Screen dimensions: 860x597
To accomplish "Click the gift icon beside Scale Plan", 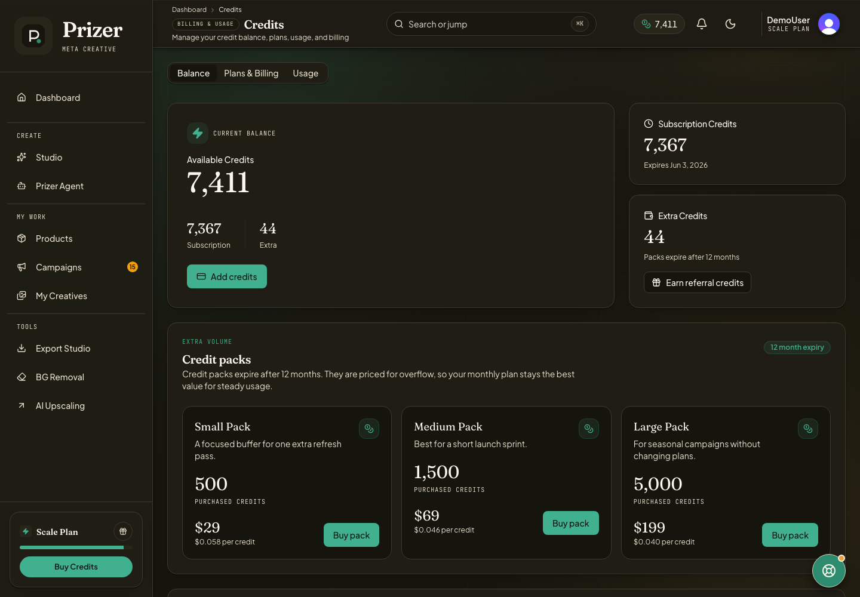I will pyautogui.click(x=123, y=531).
